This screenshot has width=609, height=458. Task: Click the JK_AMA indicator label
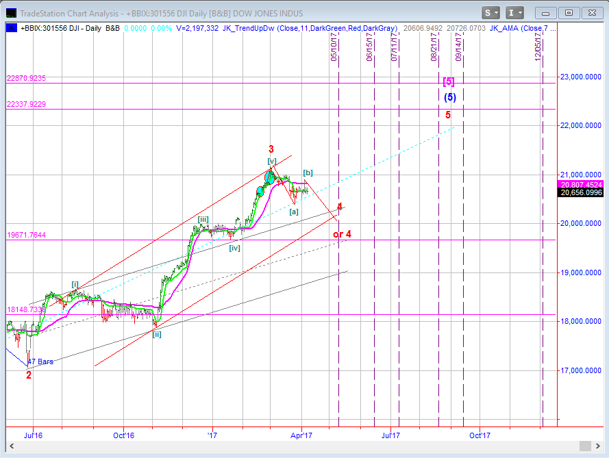[x=523, y=28]
